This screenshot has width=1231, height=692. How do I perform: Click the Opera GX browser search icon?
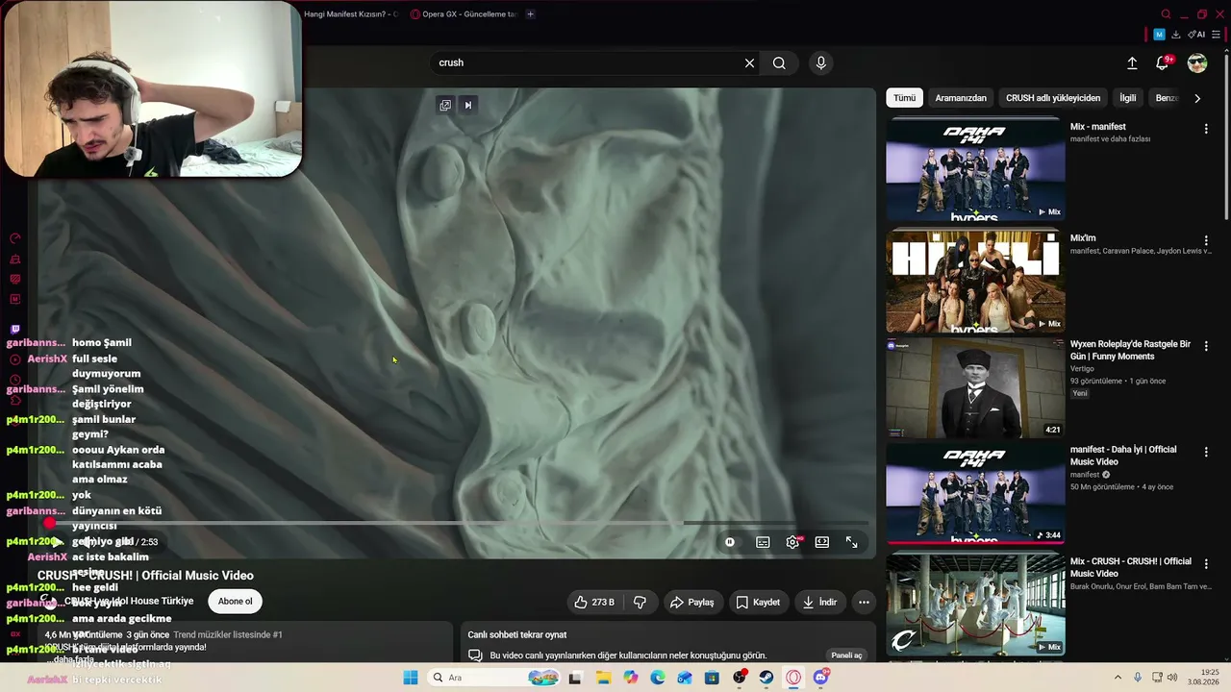click(x=1166, y=14)
